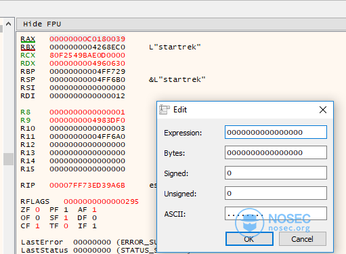346x254 pixels.
Task: Click the LastStatus value 00000000
Action: point(92,250)
